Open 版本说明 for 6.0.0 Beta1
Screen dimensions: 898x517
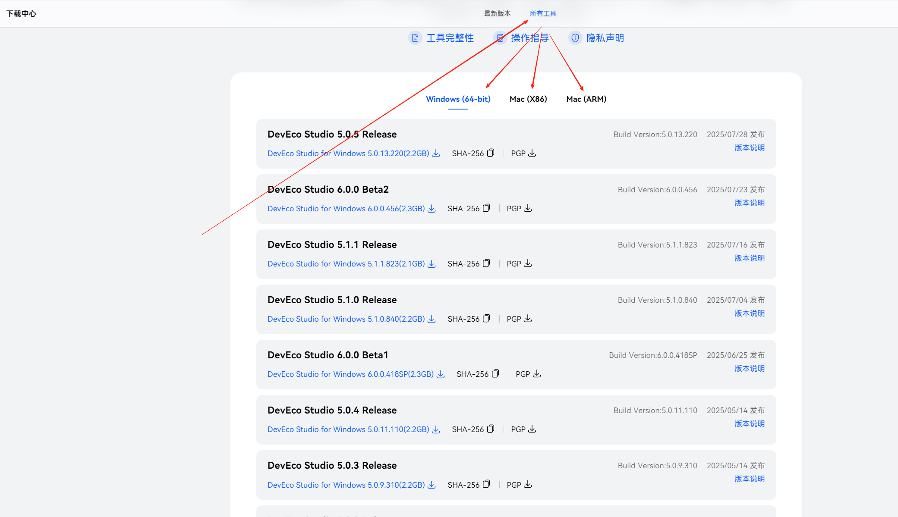[750, 368]
